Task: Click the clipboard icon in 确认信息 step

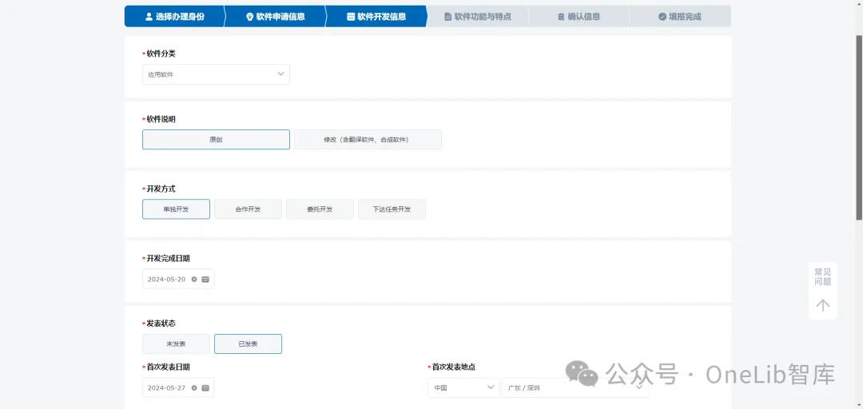Action: 561,17
